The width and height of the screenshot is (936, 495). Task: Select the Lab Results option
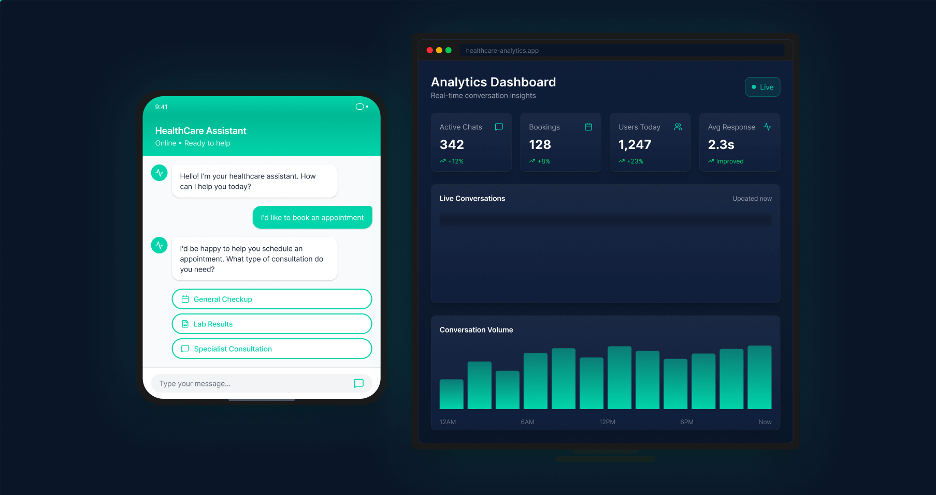(271, 324)
